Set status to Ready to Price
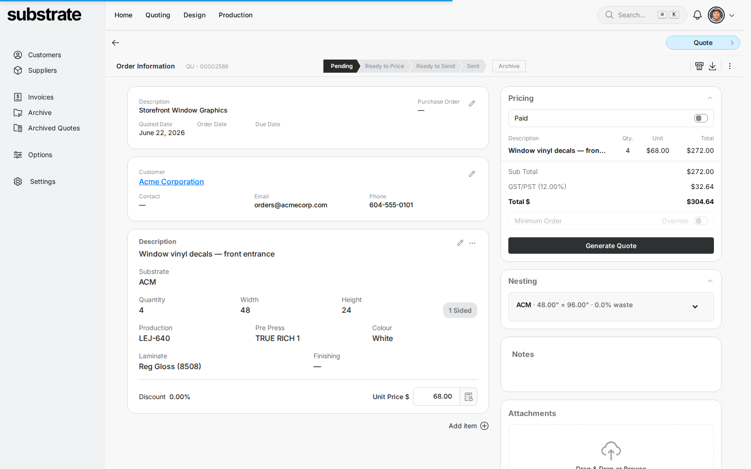Viewport: 751px width, 469px height. [x=384, y=66]
